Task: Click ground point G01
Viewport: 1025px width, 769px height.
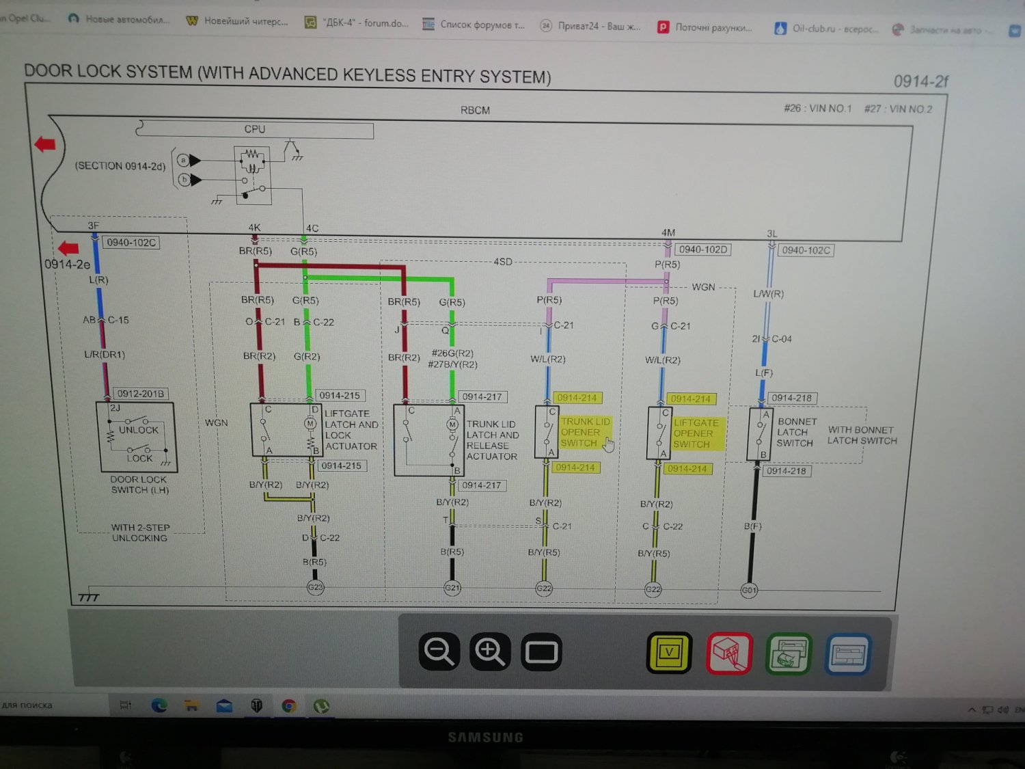Action: pyautogui.click(x=749, y=590)
